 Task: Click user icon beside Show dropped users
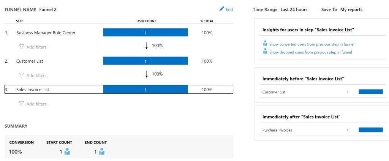pos(265,52)
